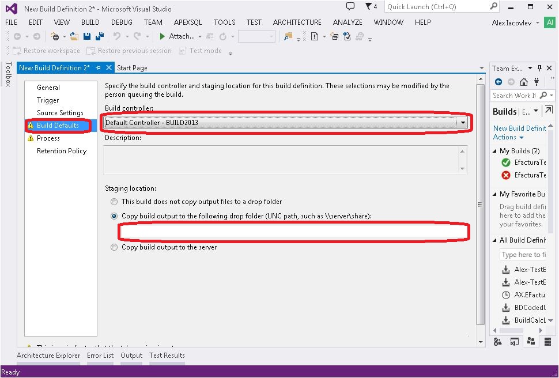Go back in Team Explorer
The width and height of the screenshot is (559, 378).
(498, 82)
